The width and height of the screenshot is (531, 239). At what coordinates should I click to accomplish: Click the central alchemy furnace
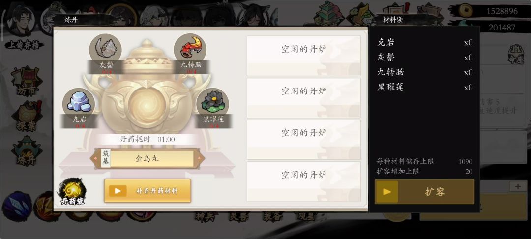[147, 91]
